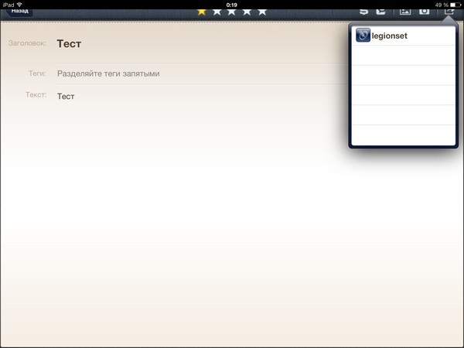The height and width of the screenshot is (348, 464).
Task: Click the Текст body field with Тест
Action: [66, 96]
